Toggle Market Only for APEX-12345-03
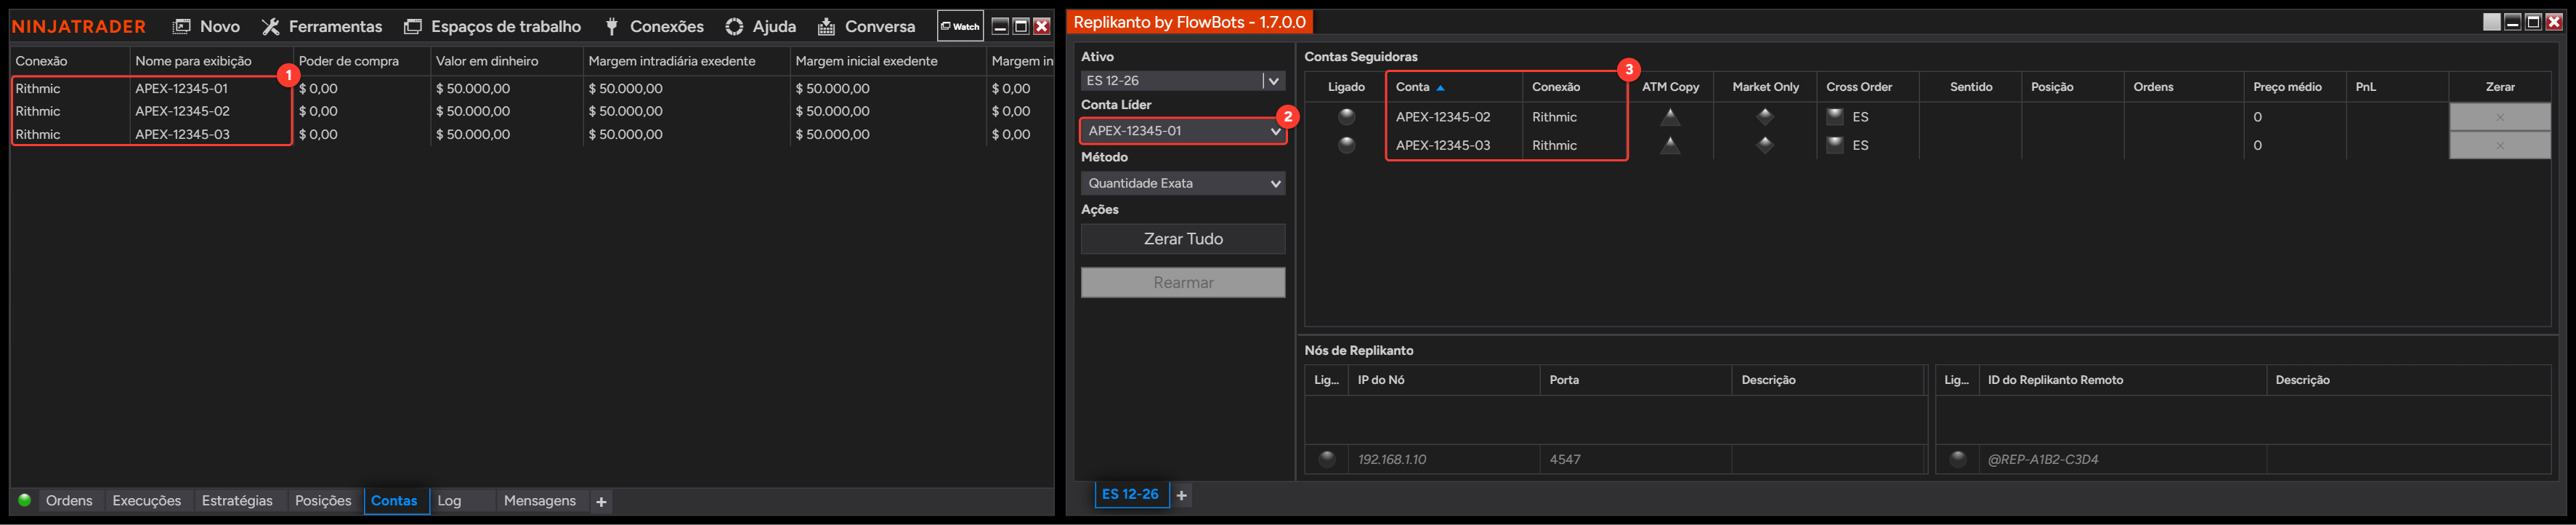The image size is (2576, 525). click(1765, 144)
